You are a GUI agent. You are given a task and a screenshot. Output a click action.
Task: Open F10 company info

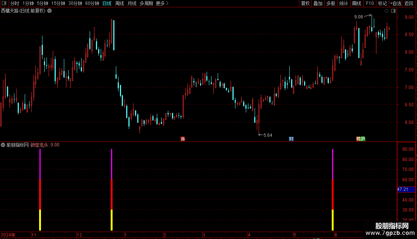pos(370,3)
